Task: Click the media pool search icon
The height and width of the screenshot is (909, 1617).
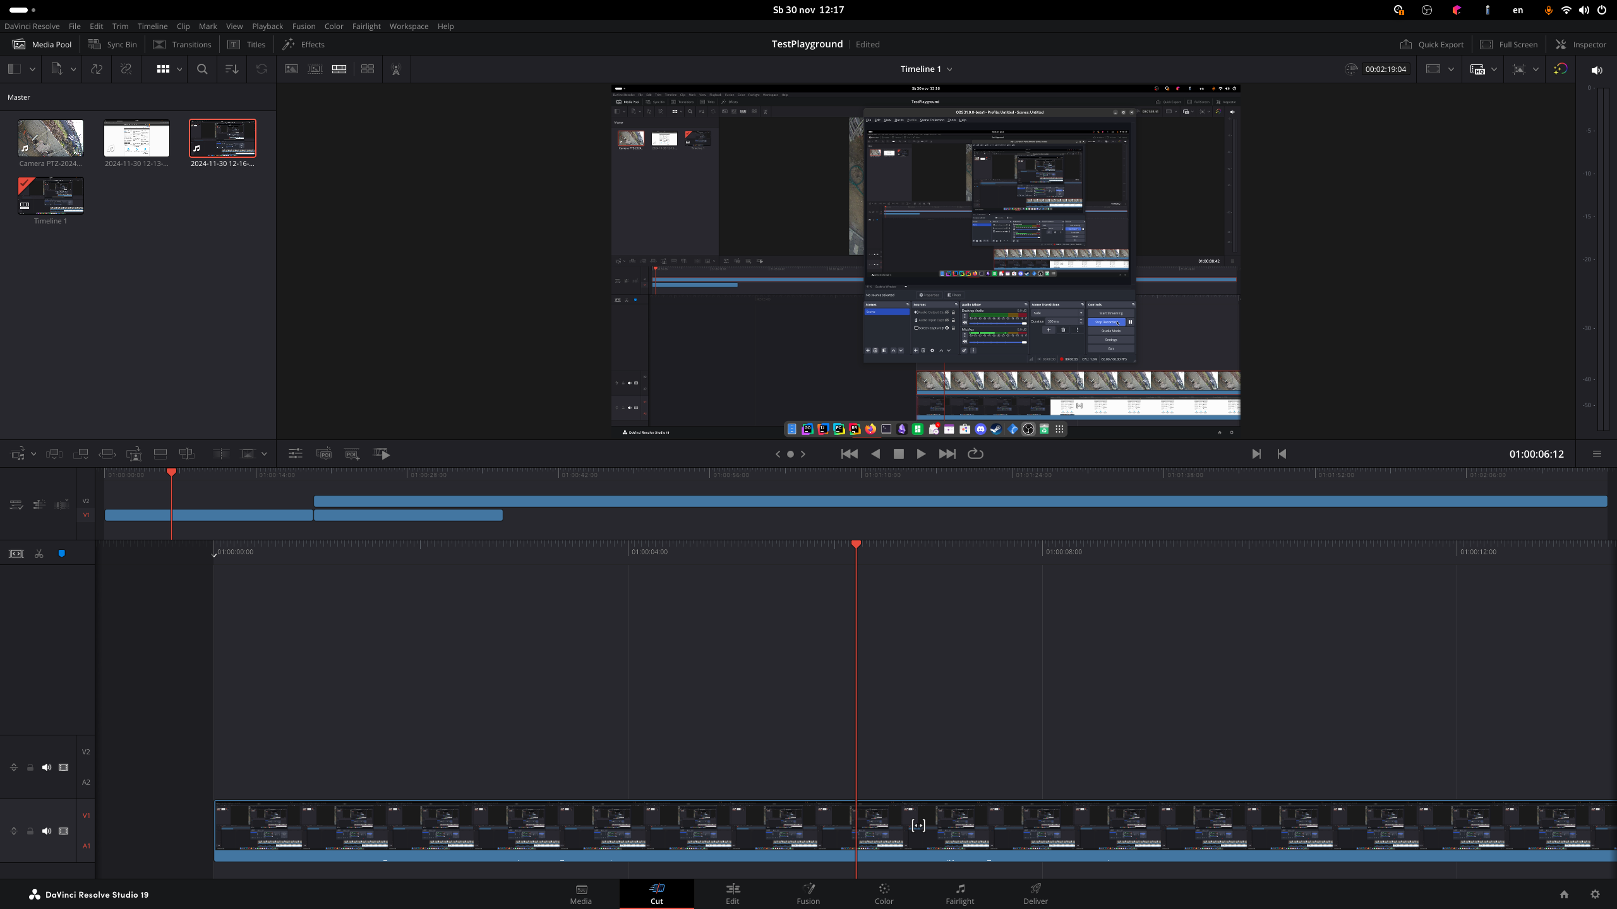Action: coord(202,69)
